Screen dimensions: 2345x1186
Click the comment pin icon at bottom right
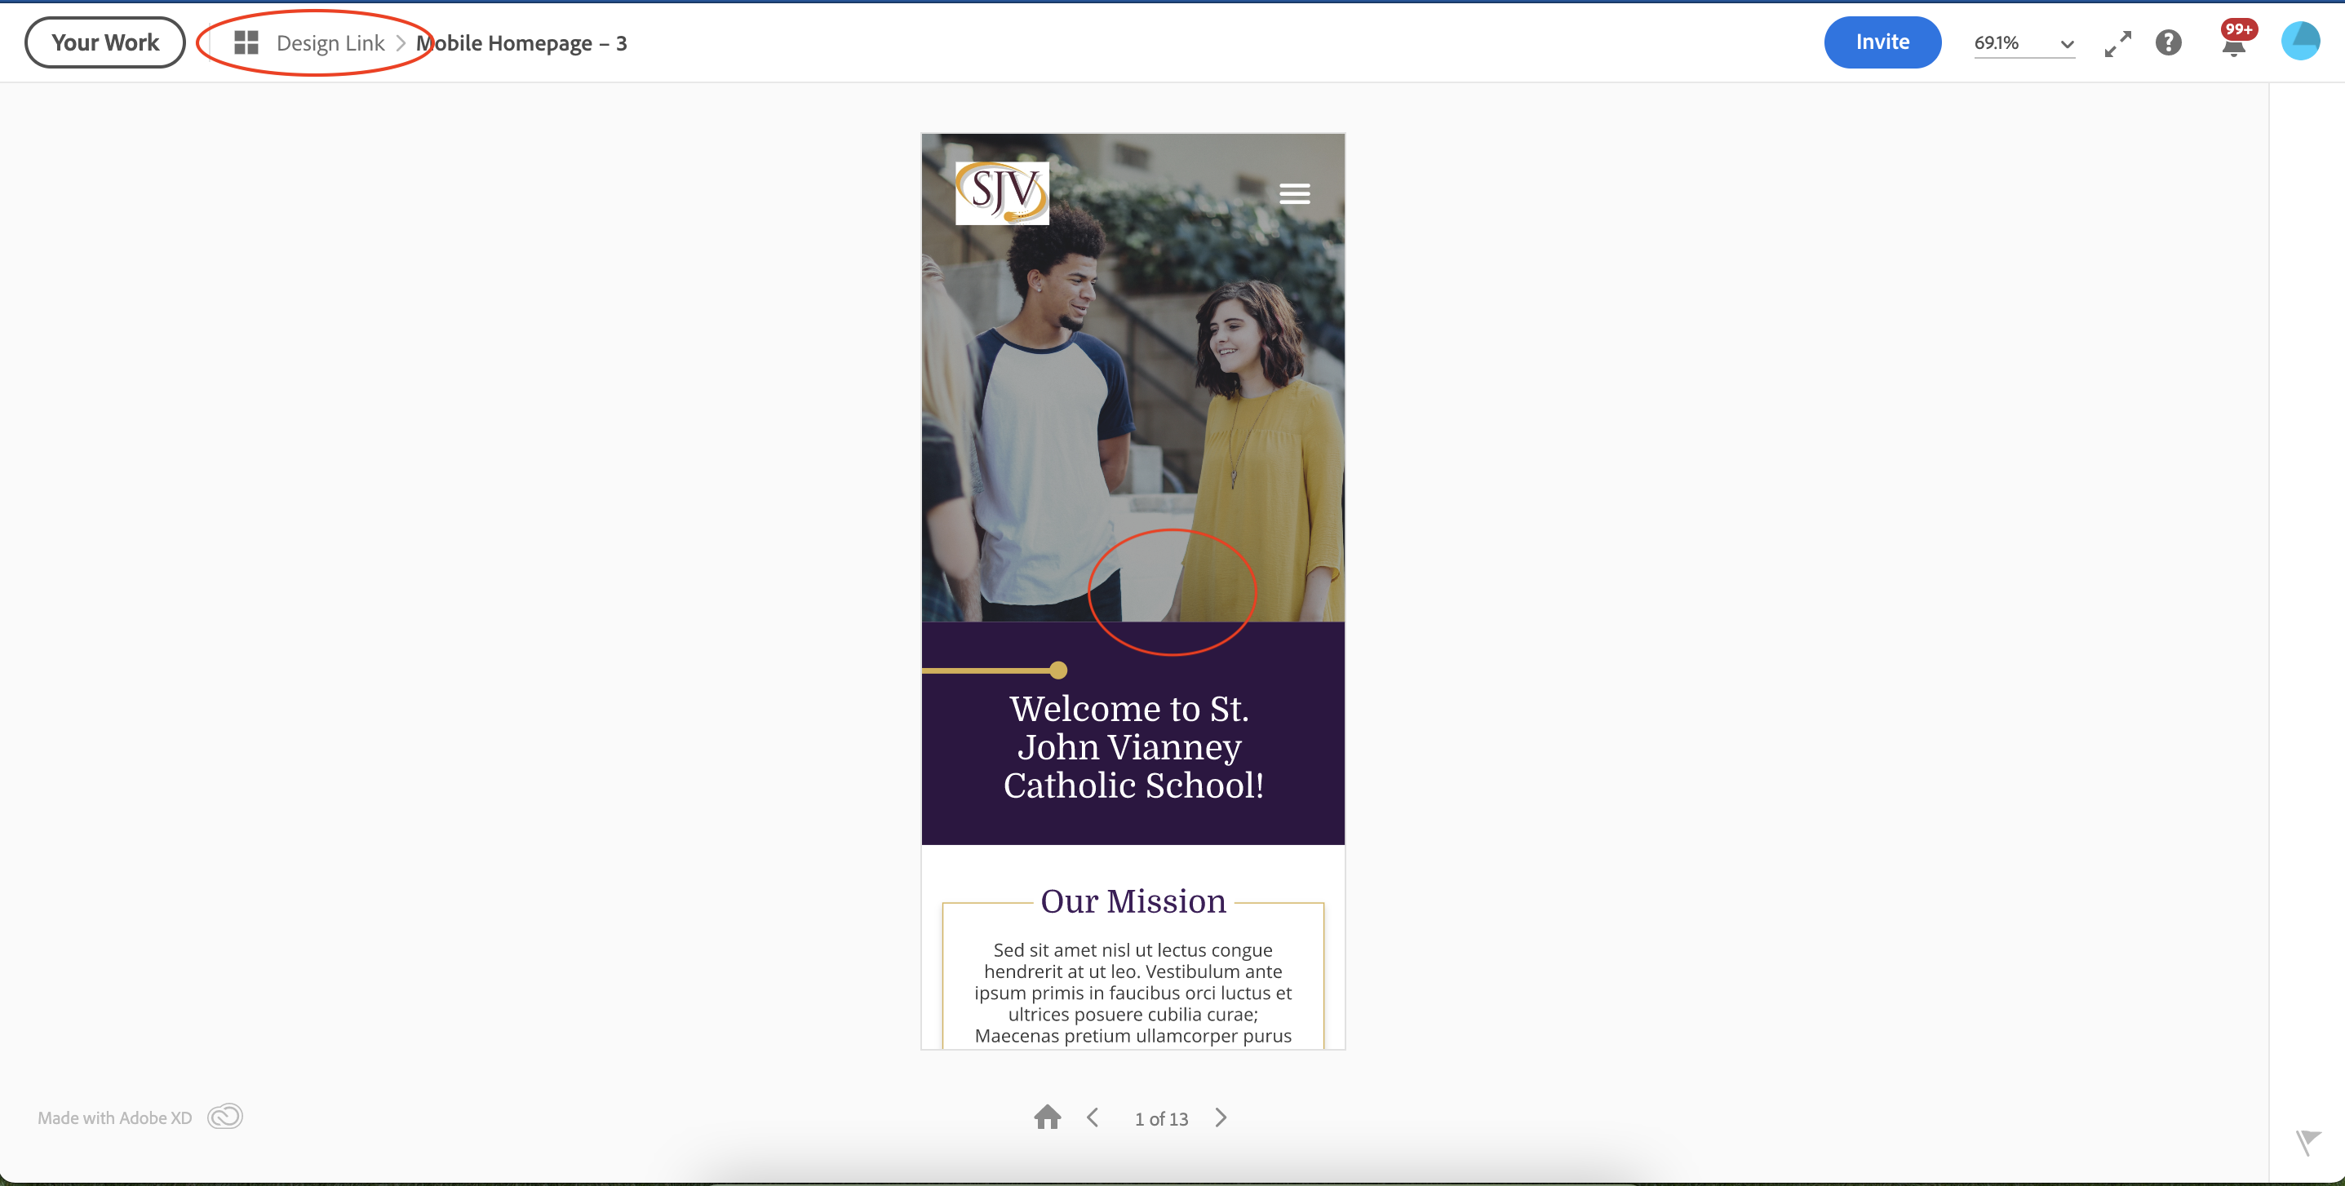[x=2307, y=1141]
